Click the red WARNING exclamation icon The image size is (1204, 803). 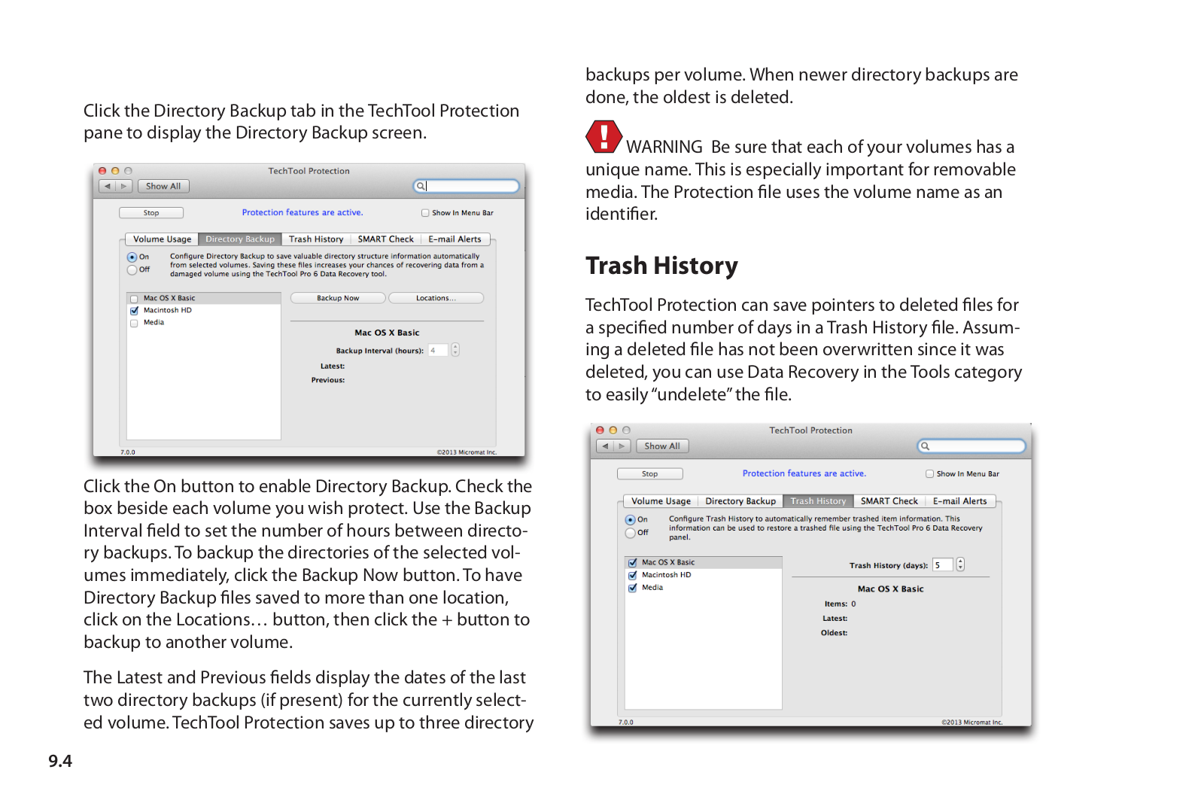(604, 137)
